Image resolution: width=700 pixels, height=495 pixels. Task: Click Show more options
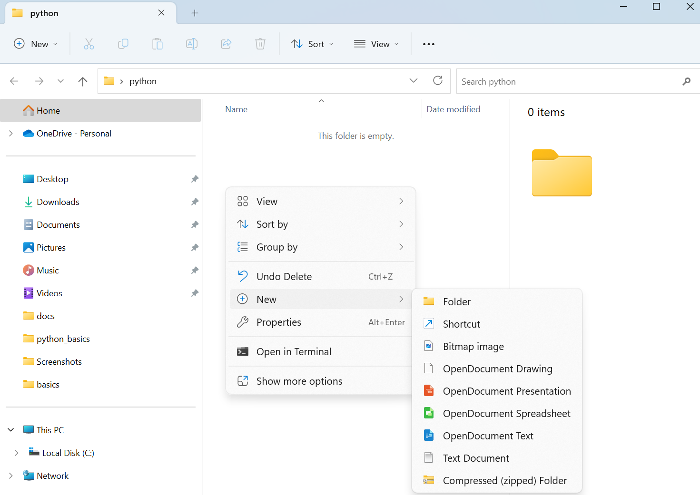(x=321, y=381)
